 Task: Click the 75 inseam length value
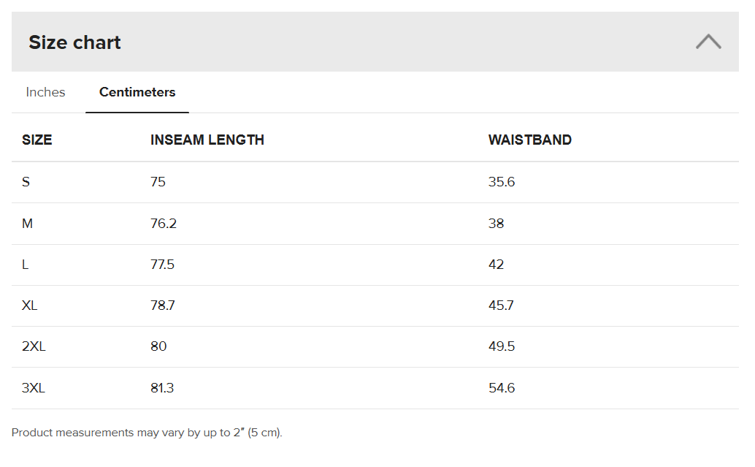pos(158,182)
